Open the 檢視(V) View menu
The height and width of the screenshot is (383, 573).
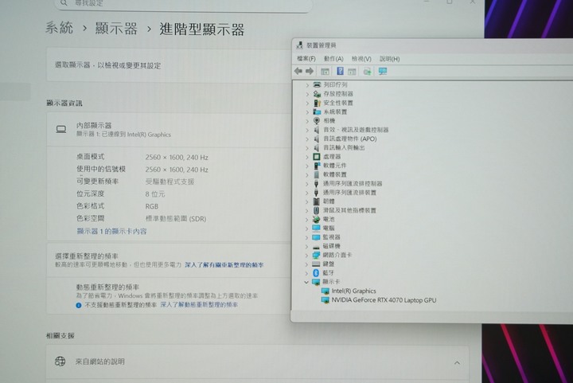pos(361,59)
